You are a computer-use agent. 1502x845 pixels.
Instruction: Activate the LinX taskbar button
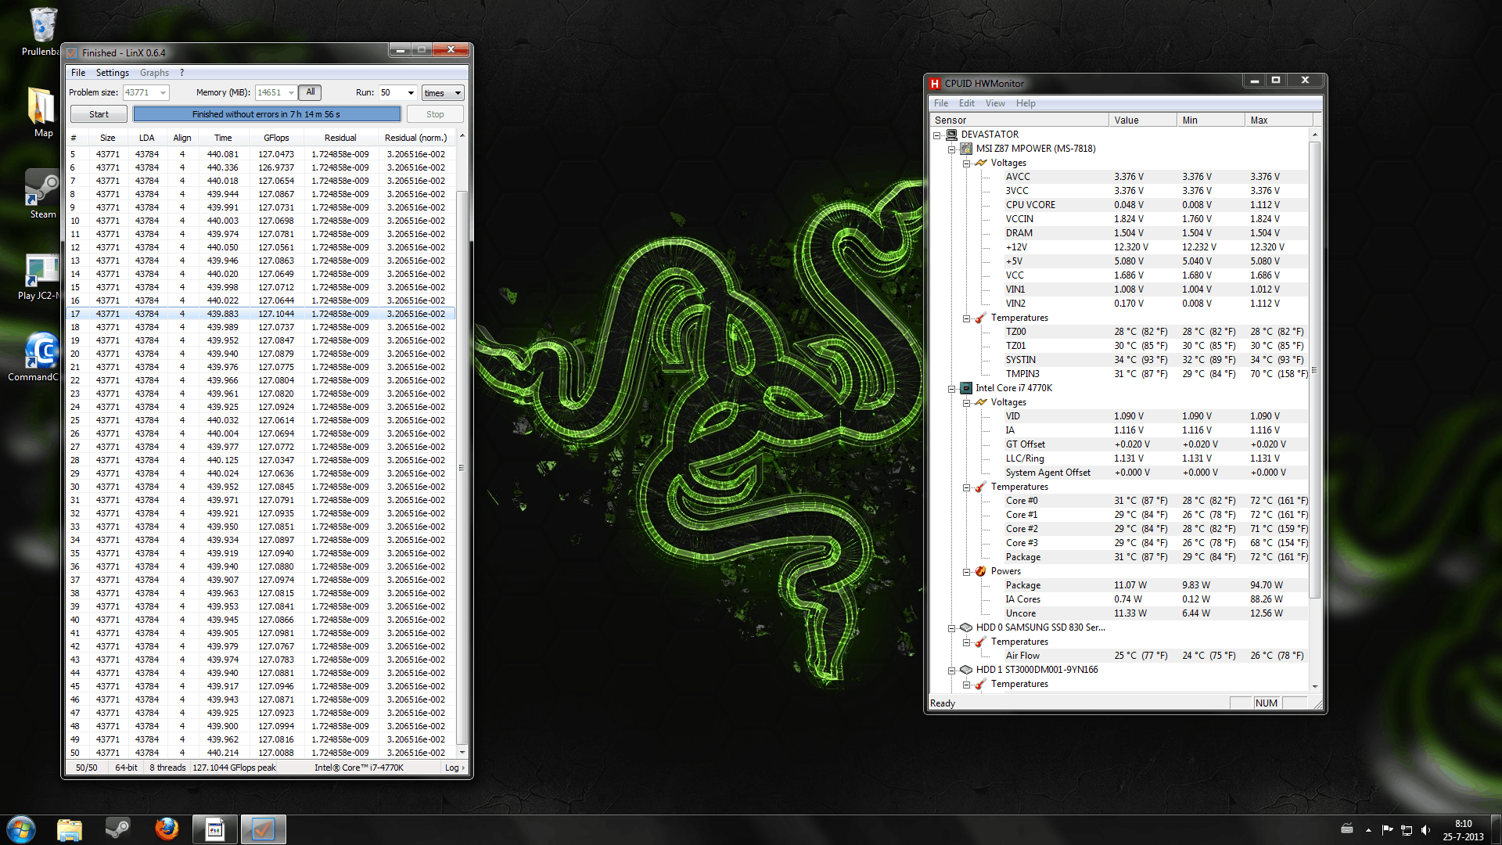pos(264,829)
